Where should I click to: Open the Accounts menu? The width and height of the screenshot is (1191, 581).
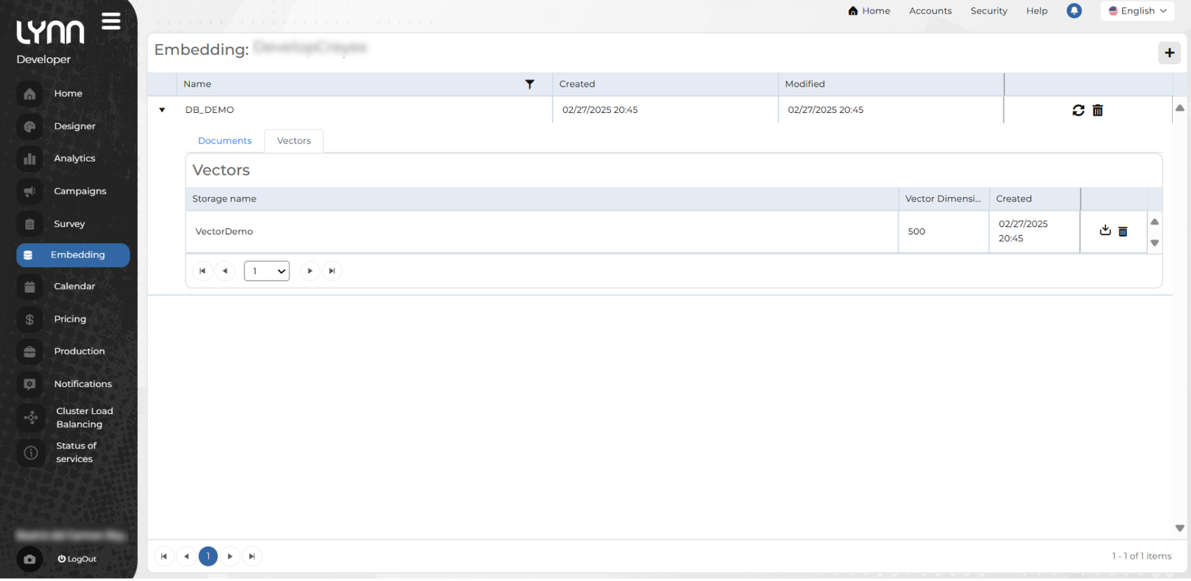tap(930, 11)
